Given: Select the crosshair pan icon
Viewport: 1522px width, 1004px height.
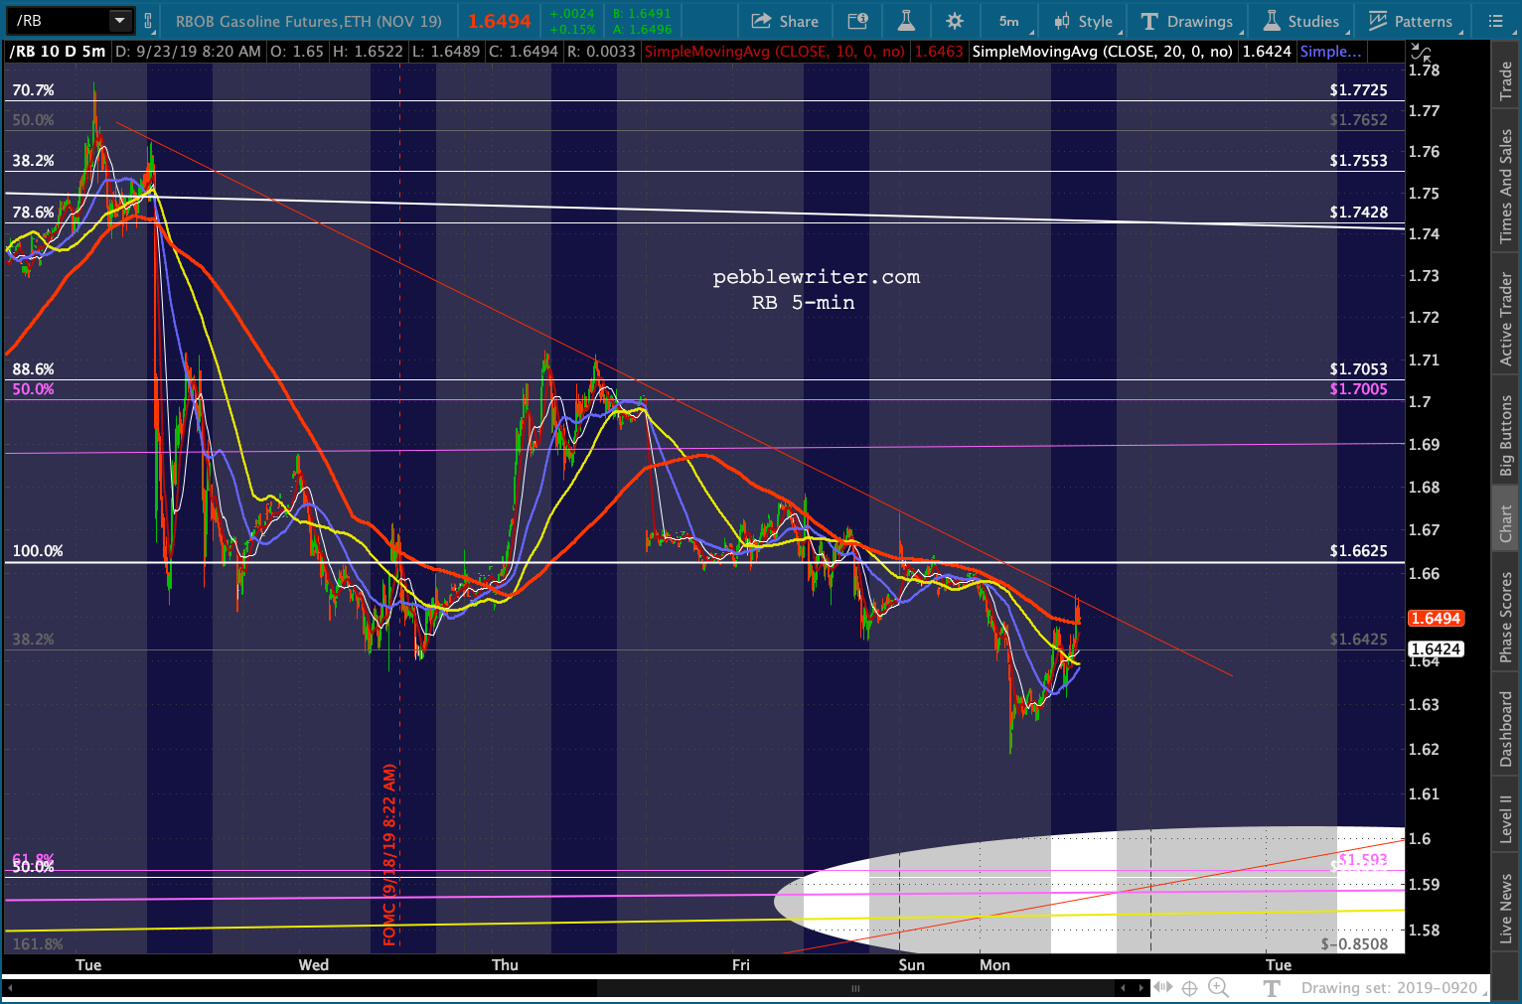Looking at the screenshot, I should 1189,987.
